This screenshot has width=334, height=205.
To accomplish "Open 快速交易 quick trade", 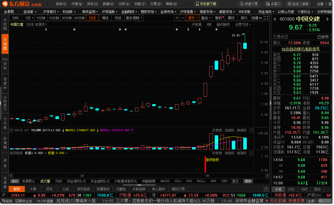I will coord(248,4).
